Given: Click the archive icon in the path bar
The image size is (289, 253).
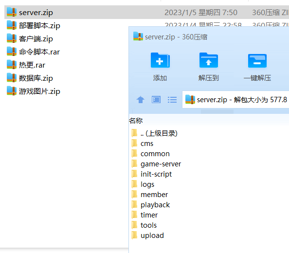Looking at the screenshot, I should tap(190, 100).
